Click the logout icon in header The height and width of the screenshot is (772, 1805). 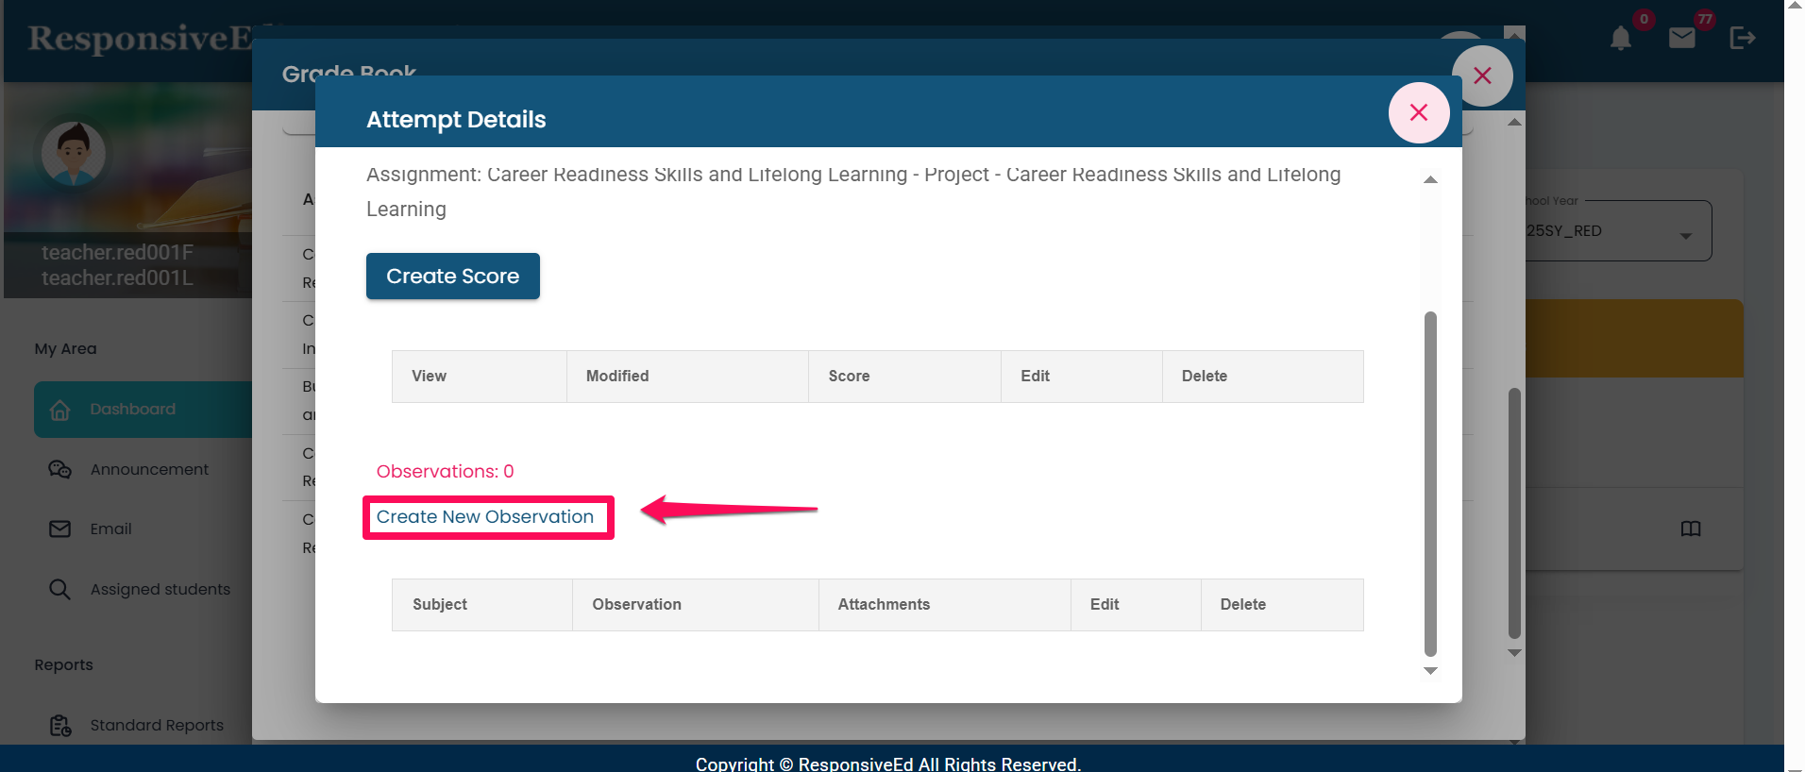pos(1742,38)
